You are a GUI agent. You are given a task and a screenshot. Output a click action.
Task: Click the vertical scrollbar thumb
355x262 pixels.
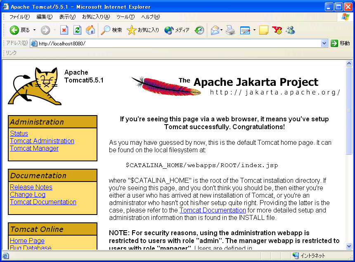click(349, 111)
